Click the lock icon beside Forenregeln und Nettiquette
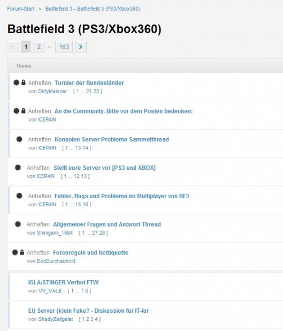Screen dimensions: 283x331 pyautogui.click(x=22, y=252)
